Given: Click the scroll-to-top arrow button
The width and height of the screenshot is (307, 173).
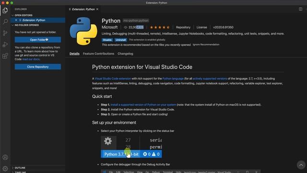Looking at the screenshot, I should [301, 165].
